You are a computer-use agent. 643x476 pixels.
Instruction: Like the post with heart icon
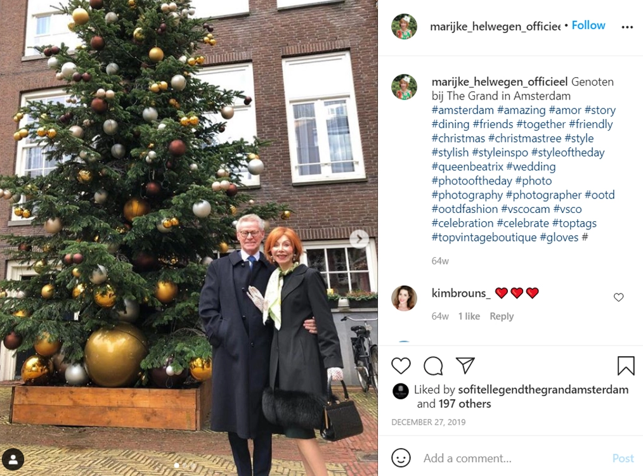pyautogui.click(x=401, y=366)
